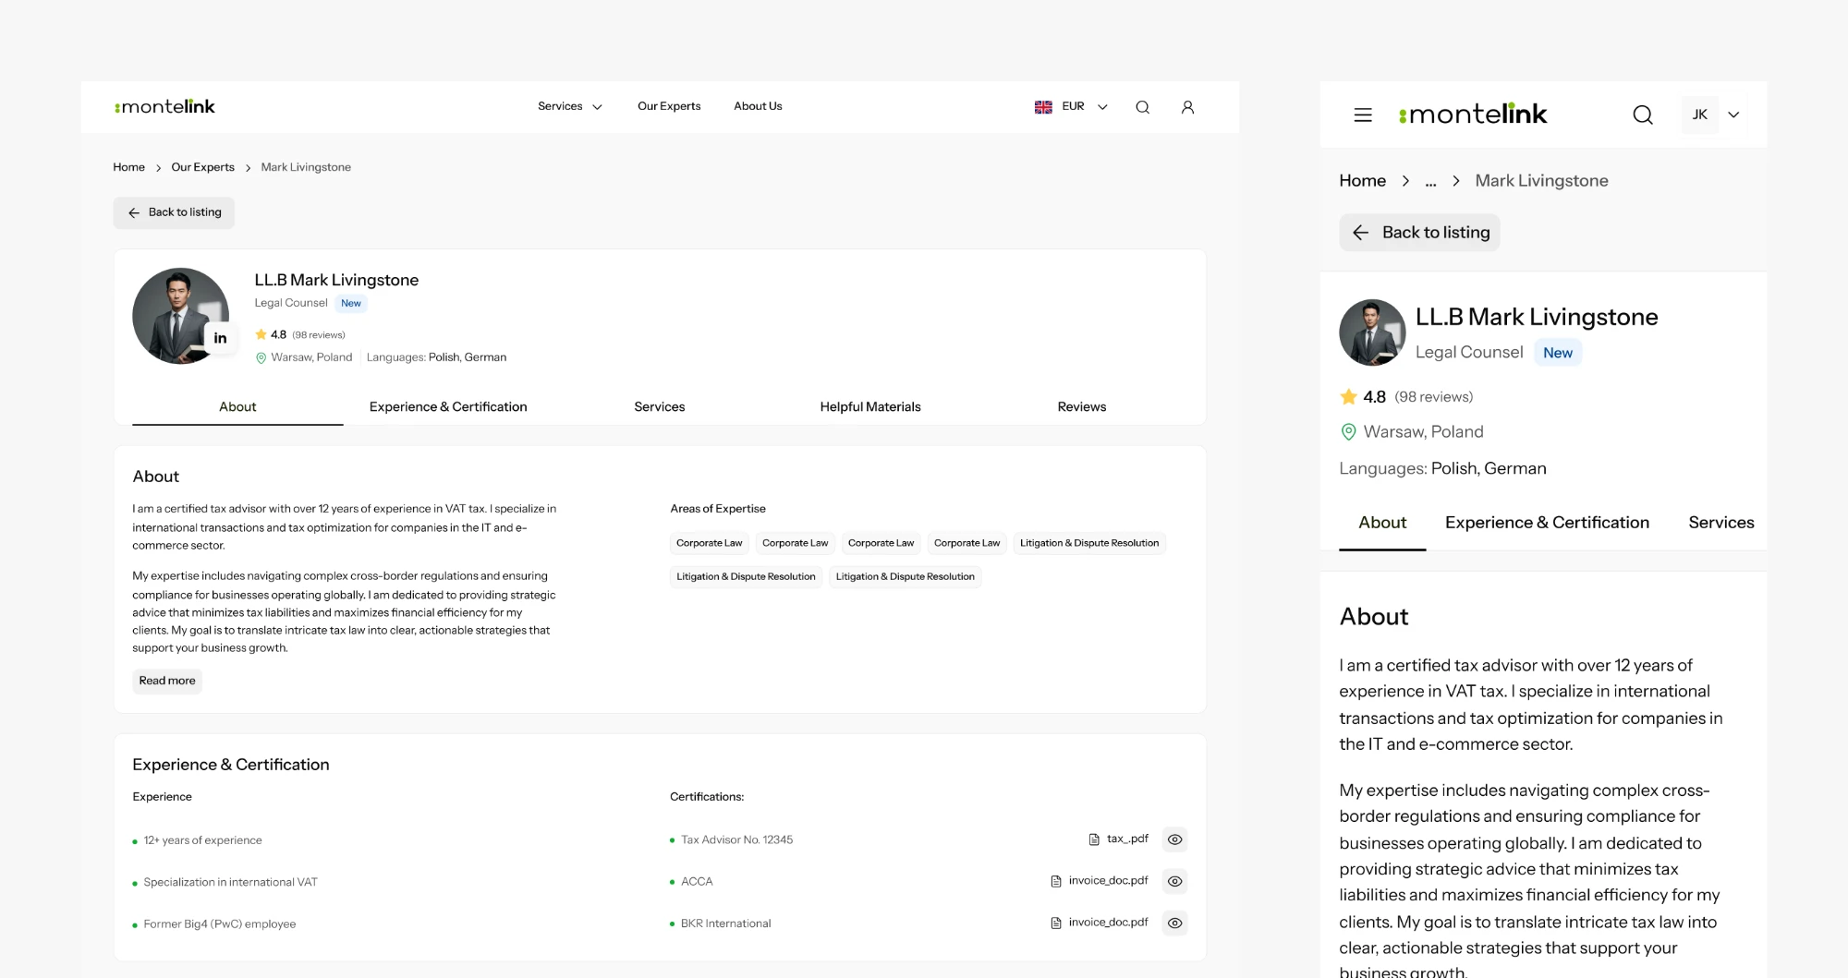This screenshot has width=1848, height=978.
Task: Click the desktop search magnifier icon
Action: click(x=1143, y=107)
